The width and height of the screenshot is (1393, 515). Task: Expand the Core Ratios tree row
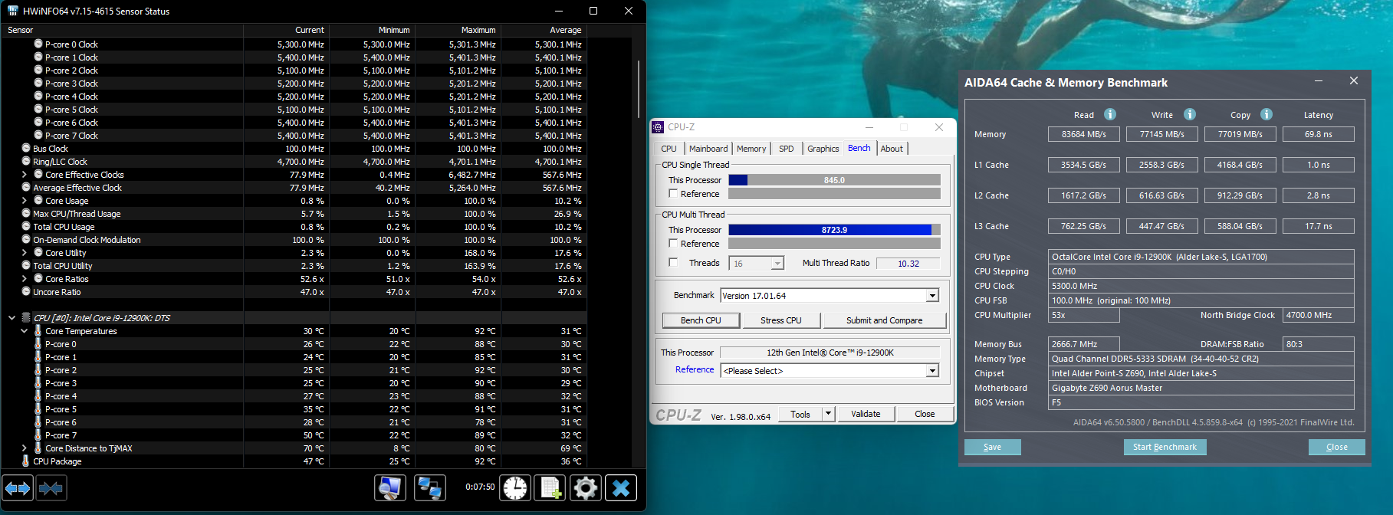click(x=24, y=278)
